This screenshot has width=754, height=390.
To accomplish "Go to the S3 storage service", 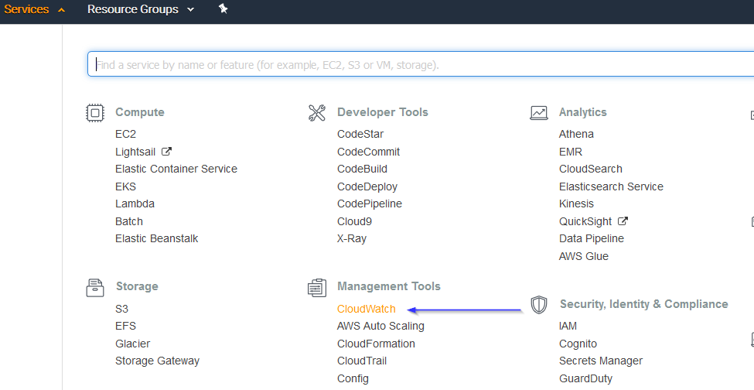I will [121, 309].
